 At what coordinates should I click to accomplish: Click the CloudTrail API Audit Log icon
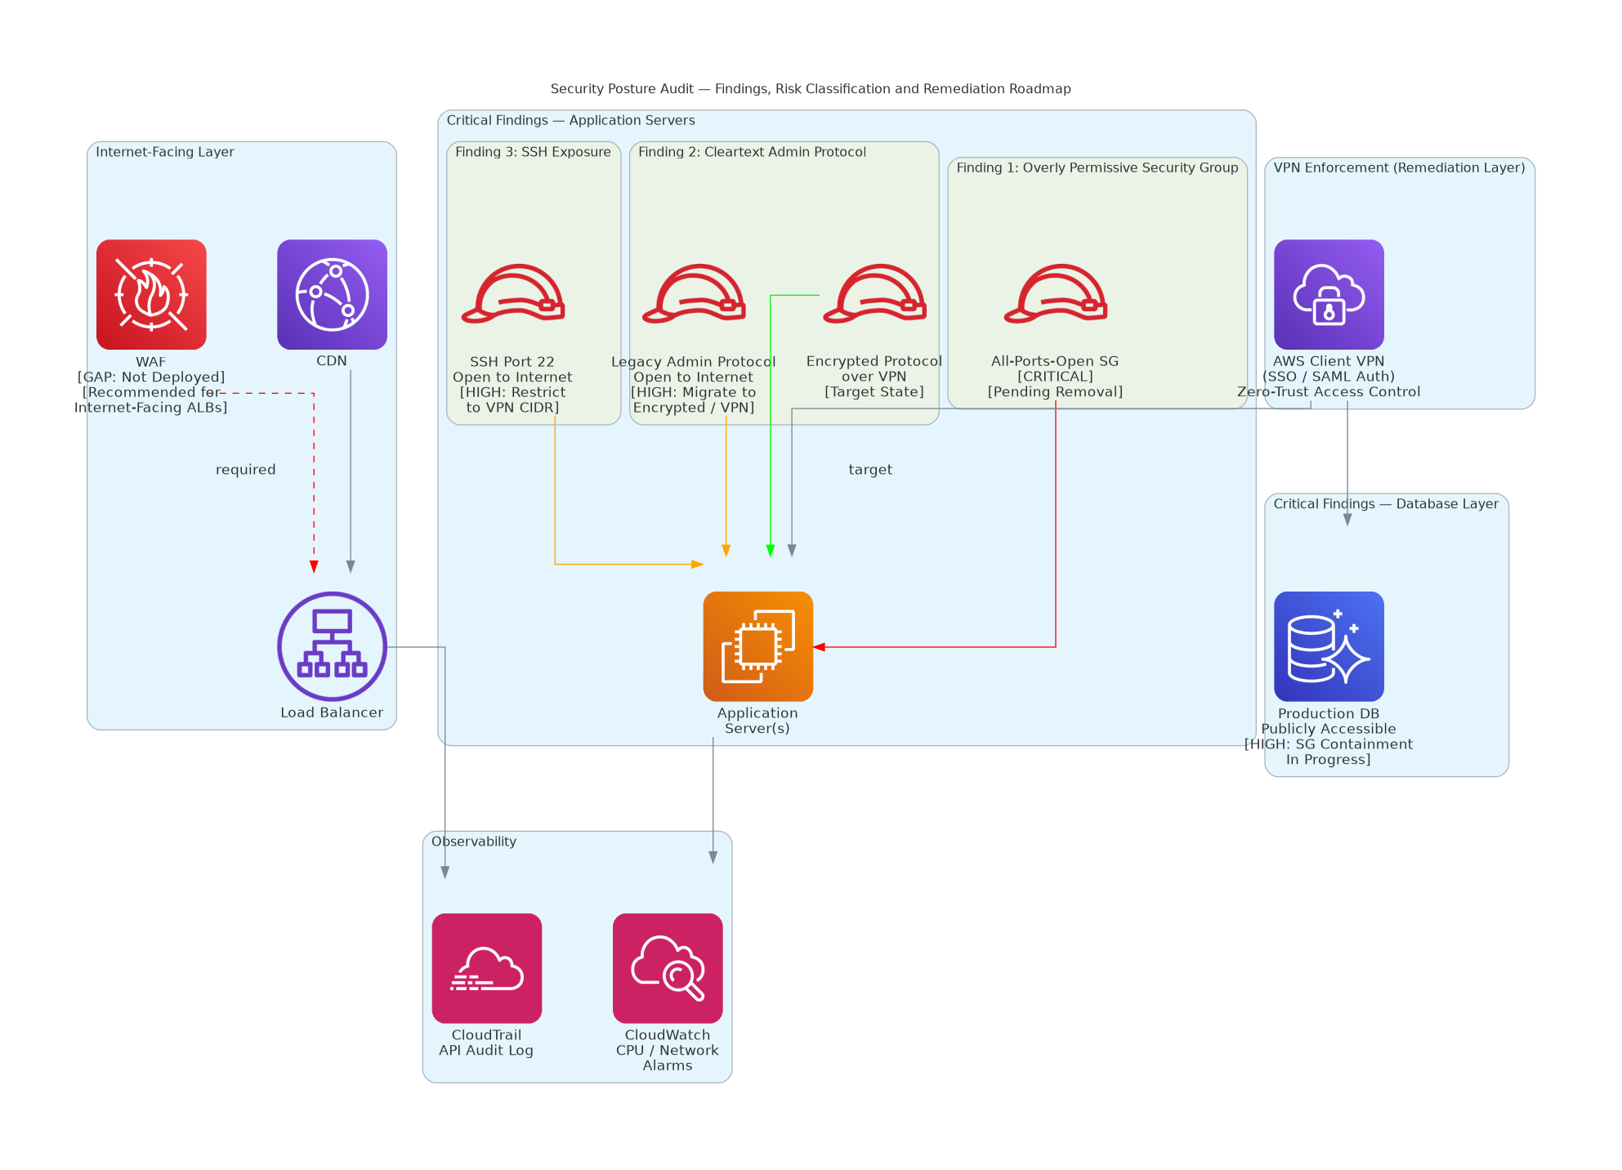tap(487, 968)
